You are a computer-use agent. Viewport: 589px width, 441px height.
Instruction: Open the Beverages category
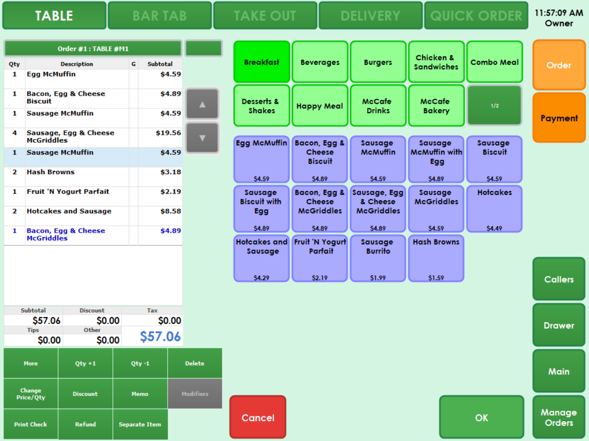[x=320, y=62]
